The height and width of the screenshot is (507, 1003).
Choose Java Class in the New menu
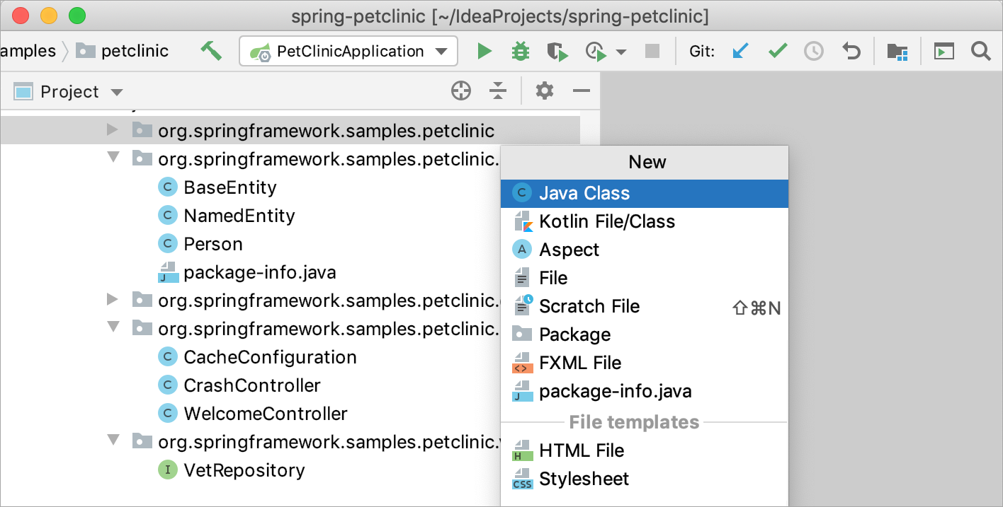tap(645, 193)
